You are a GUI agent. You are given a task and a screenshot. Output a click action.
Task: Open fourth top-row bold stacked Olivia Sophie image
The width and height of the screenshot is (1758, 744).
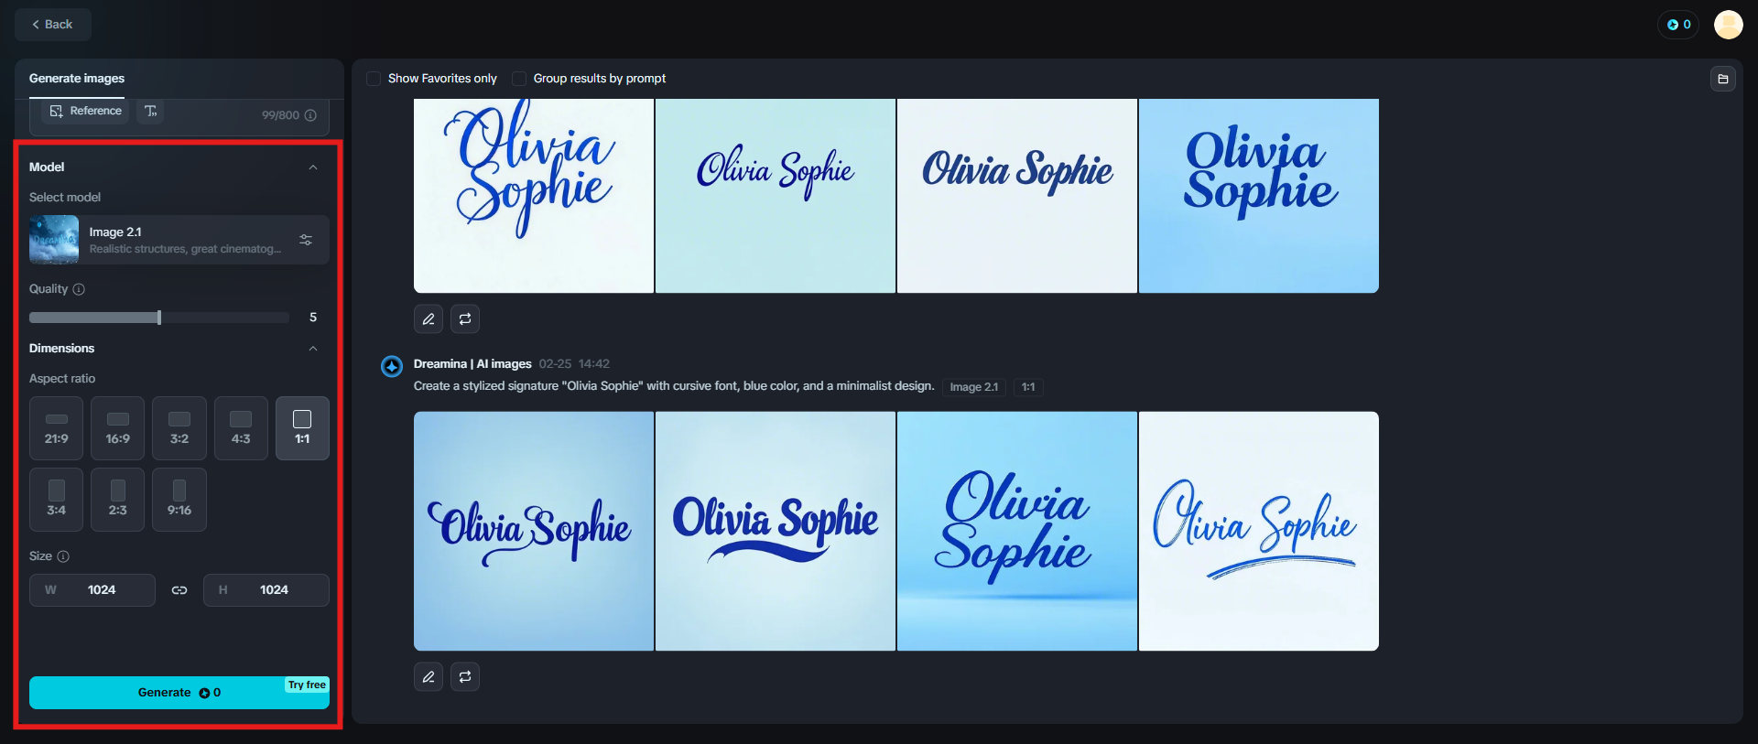pyautogui.click(x=1259, y=196)
